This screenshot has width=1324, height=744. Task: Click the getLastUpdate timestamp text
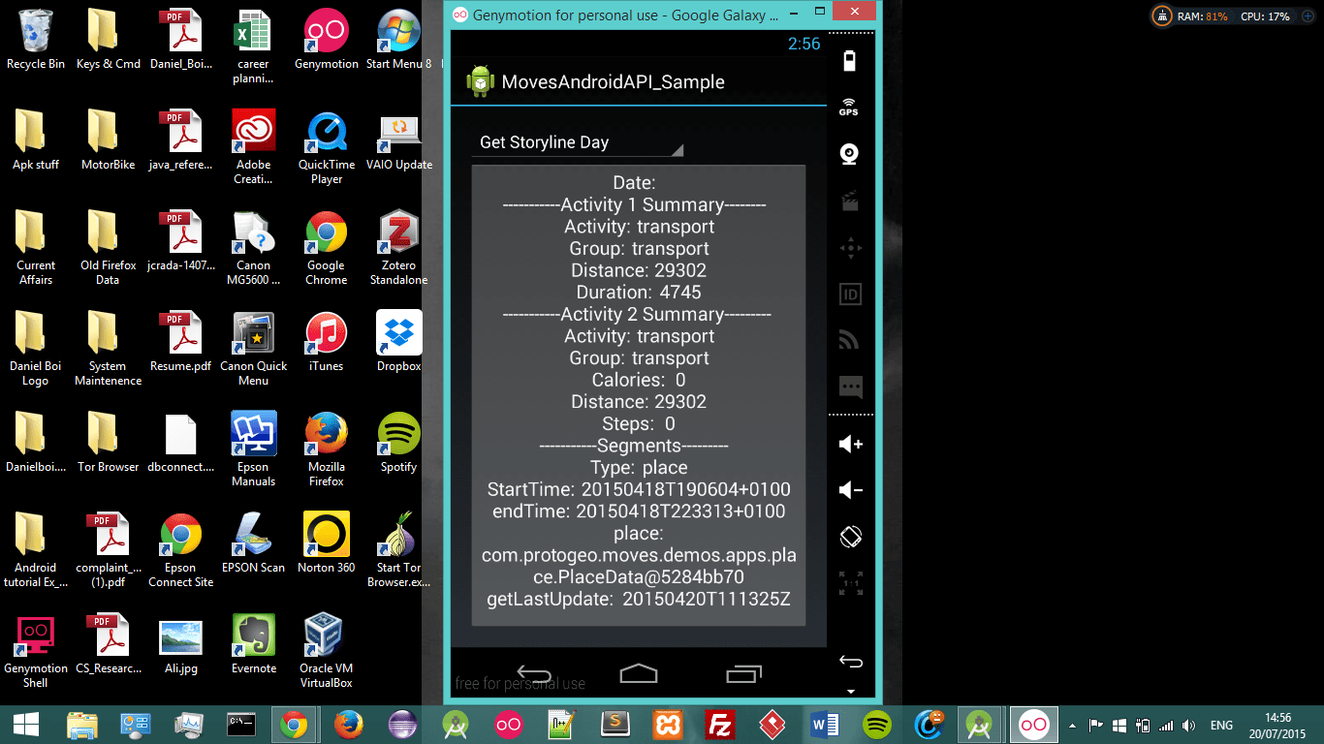pyautogui.click(x=639, y=599)
